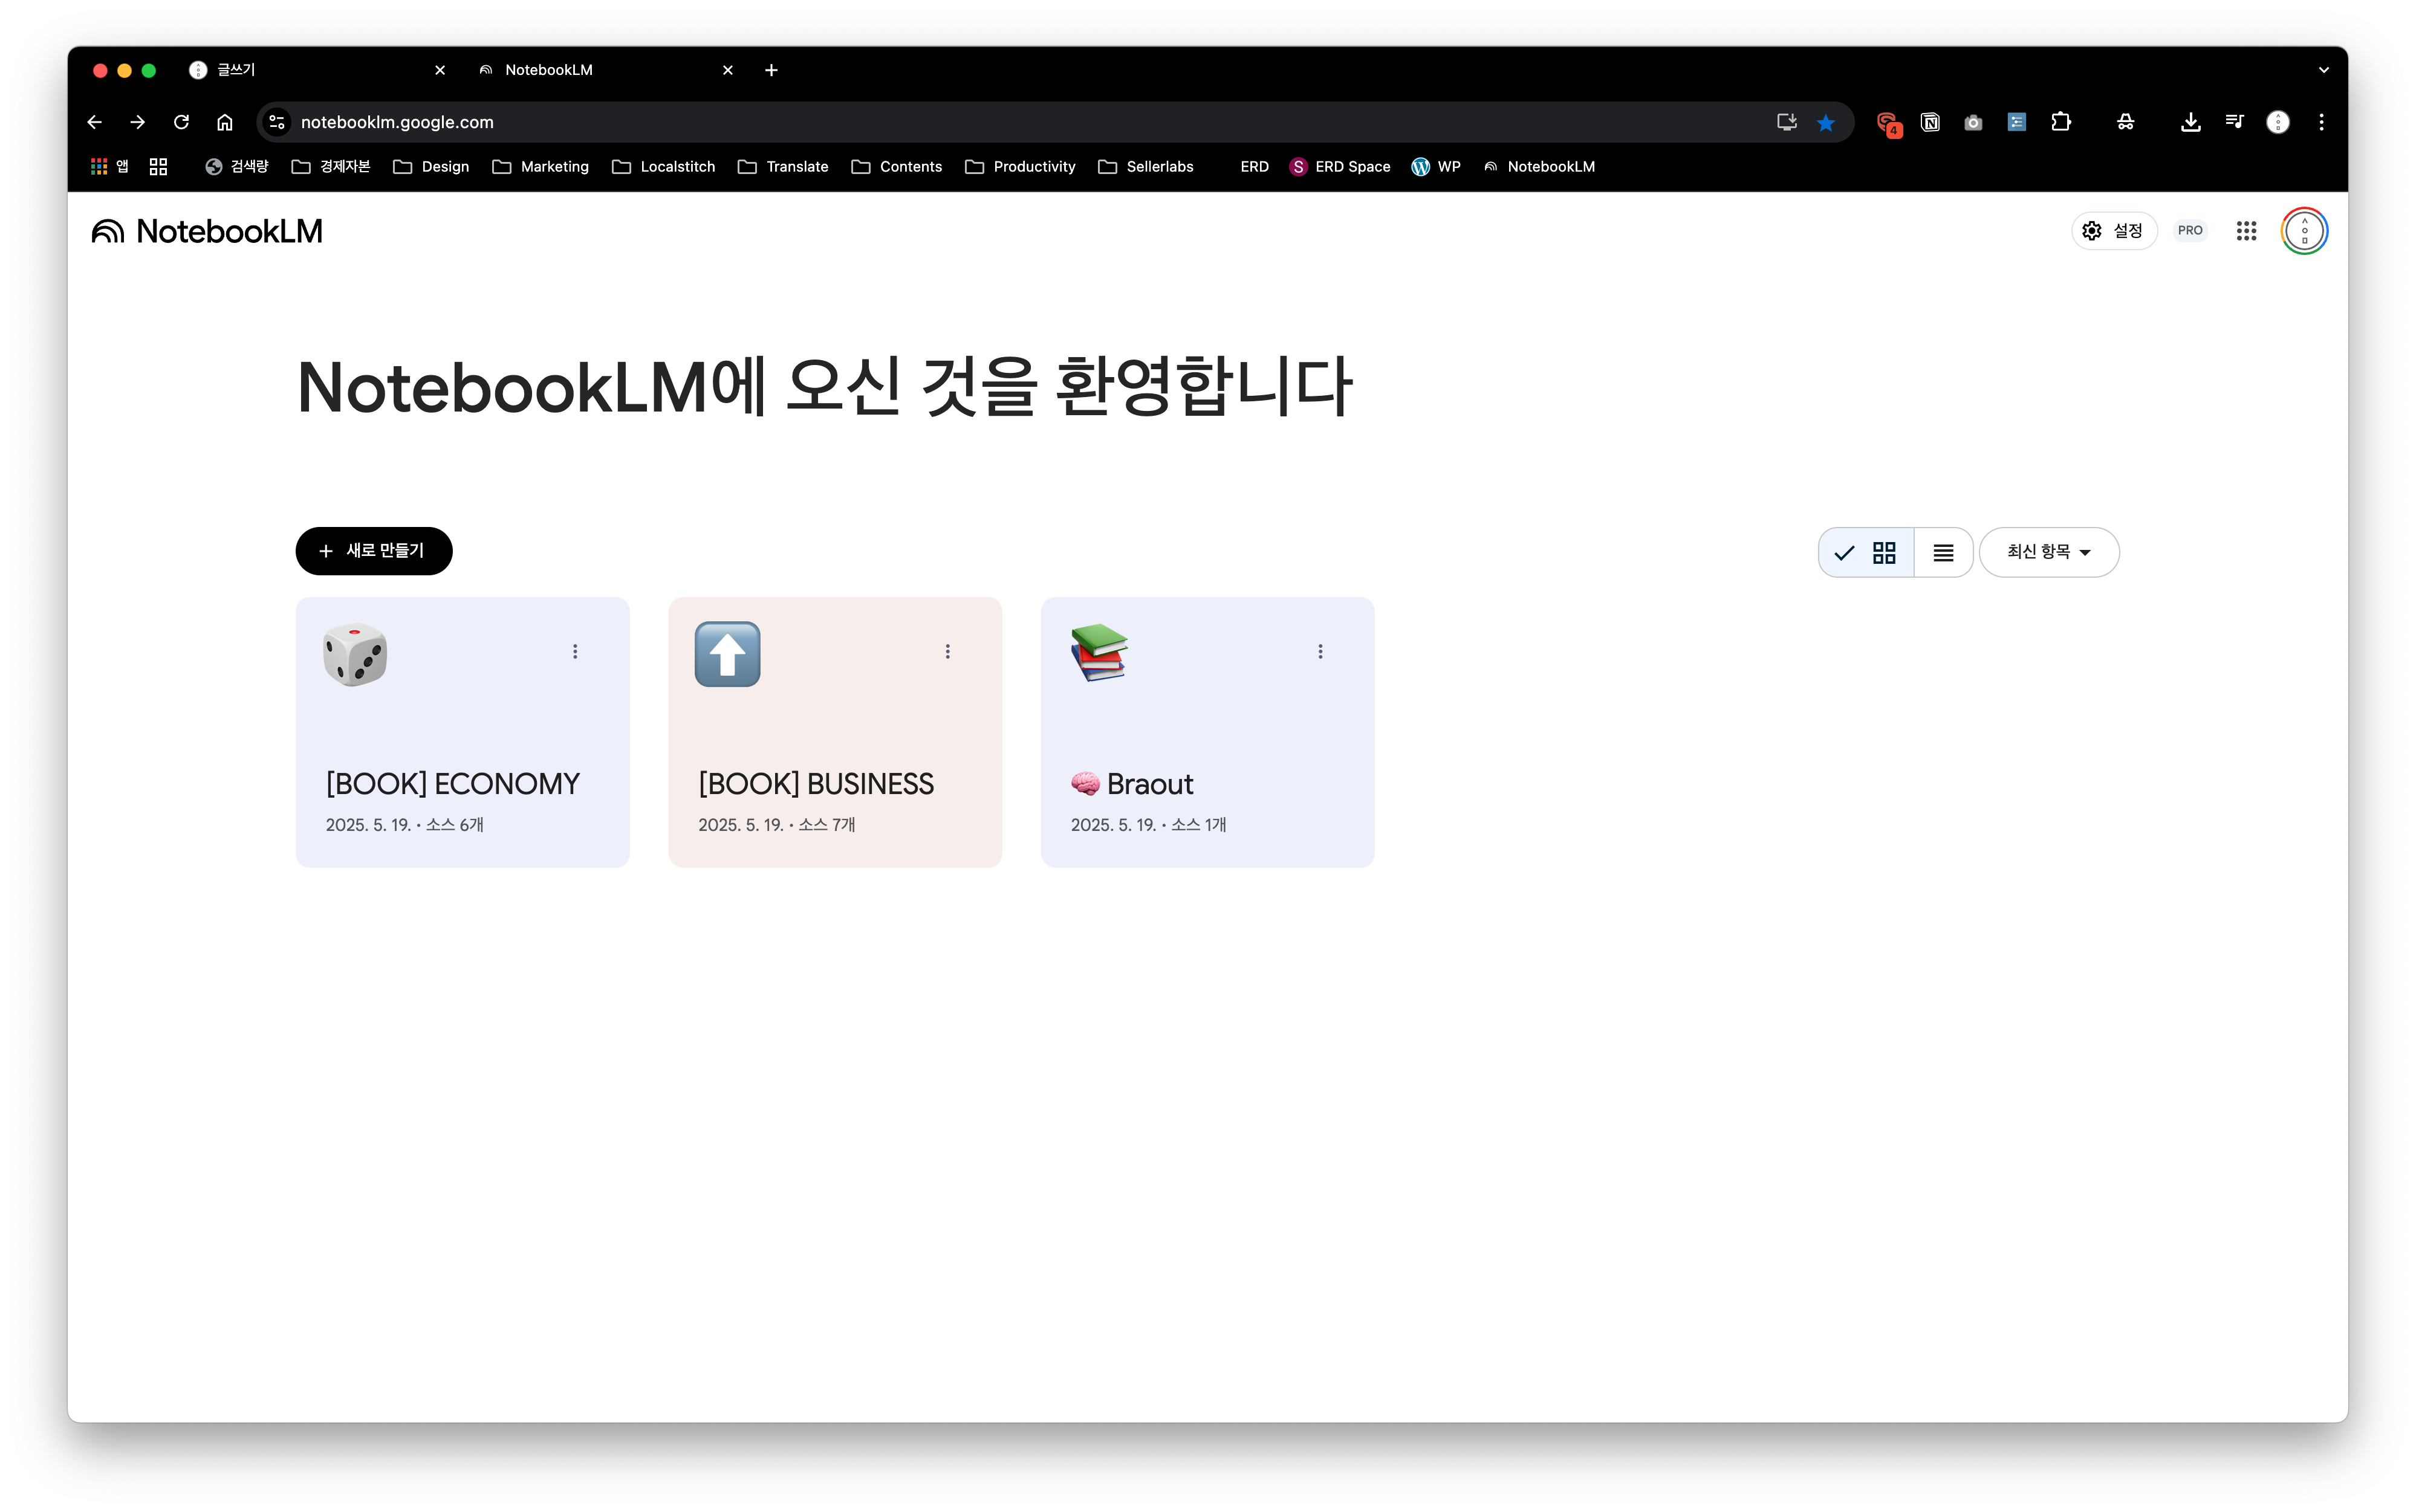Switch to list view layout
This screenshot has height=1512, width=2416.
tap(1943, 552)
